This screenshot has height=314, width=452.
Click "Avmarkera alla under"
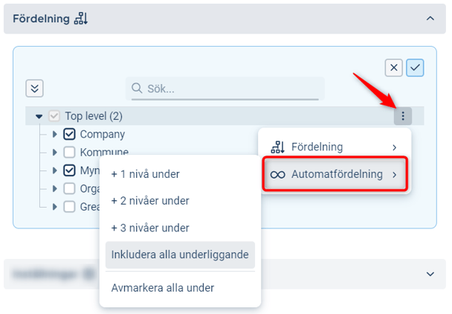pos(163,288)
